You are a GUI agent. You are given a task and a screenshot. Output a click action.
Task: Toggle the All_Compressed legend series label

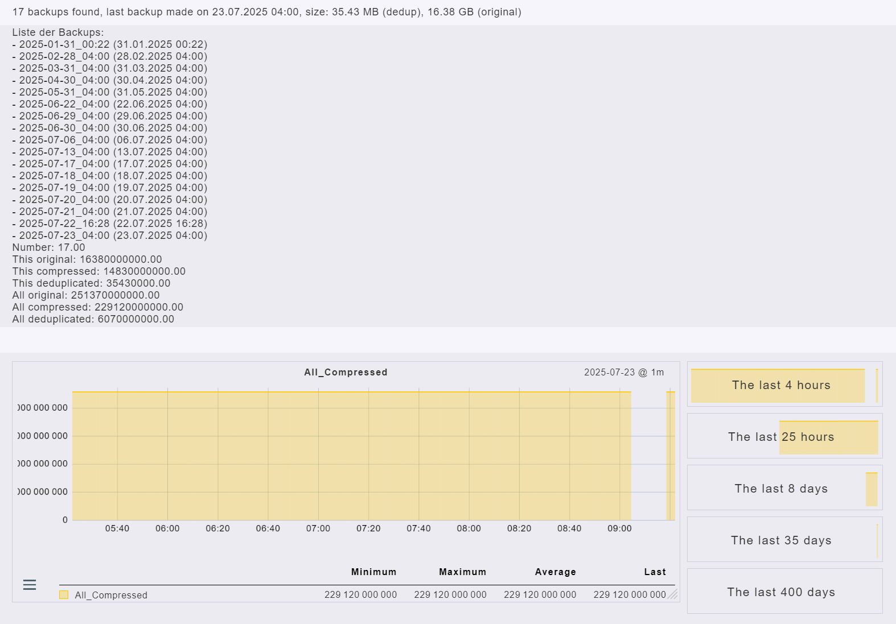tap(111, 595)
